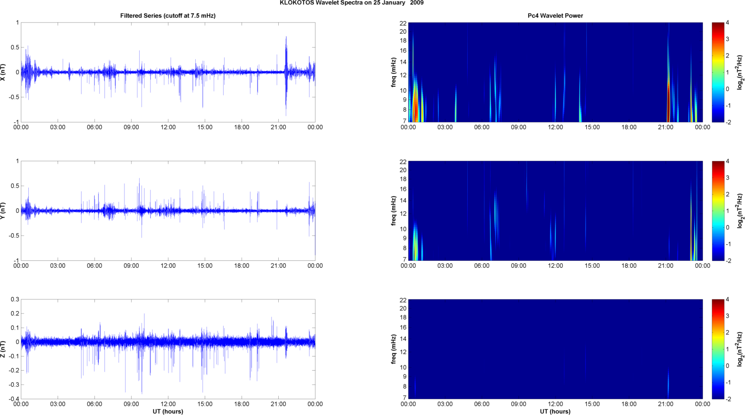Click the Z component colorbar
Image resolution: width=745 pixels, height=415 pixels.
pyautogui.click(x=718, y=349)
